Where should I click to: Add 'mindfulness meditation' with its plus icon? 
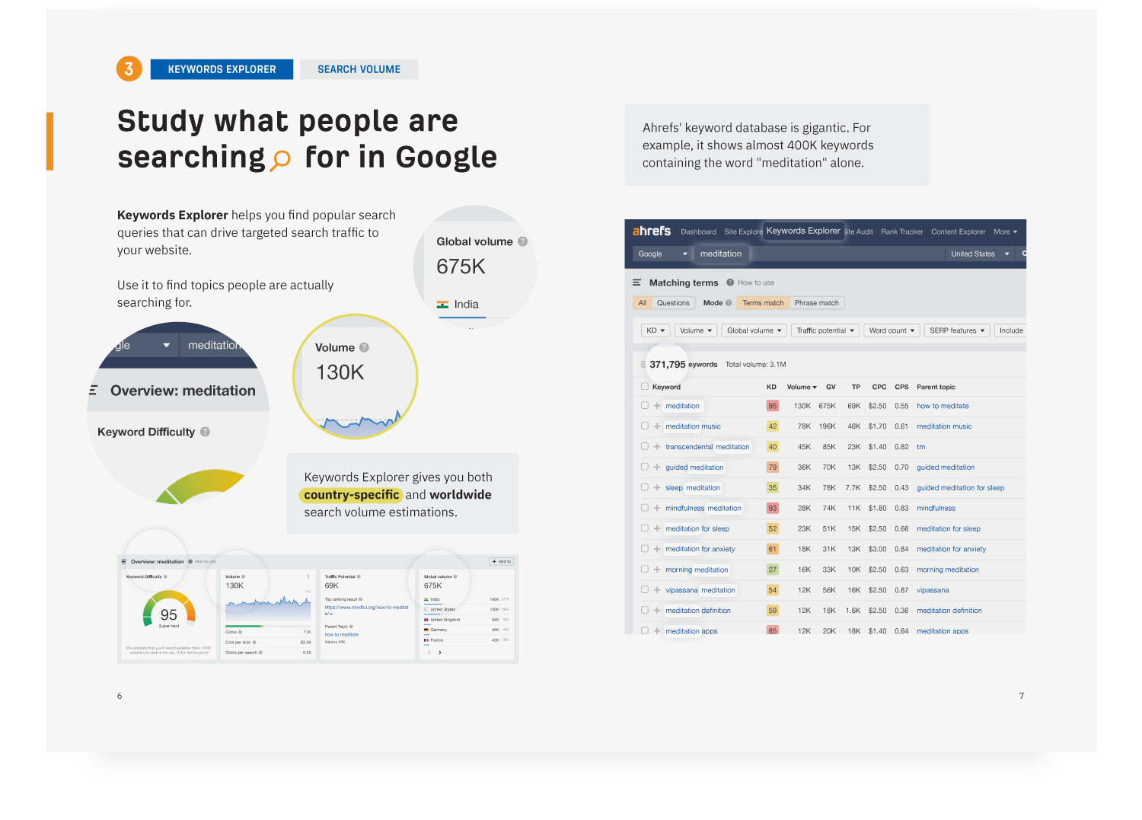click(657, 508)
